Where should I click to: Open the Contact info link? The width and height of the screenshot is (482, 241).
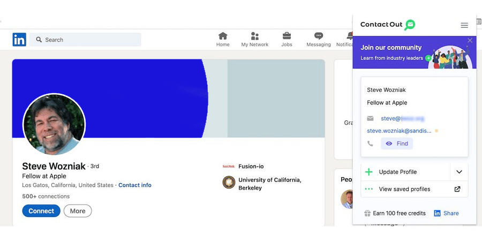coord(135,185)
